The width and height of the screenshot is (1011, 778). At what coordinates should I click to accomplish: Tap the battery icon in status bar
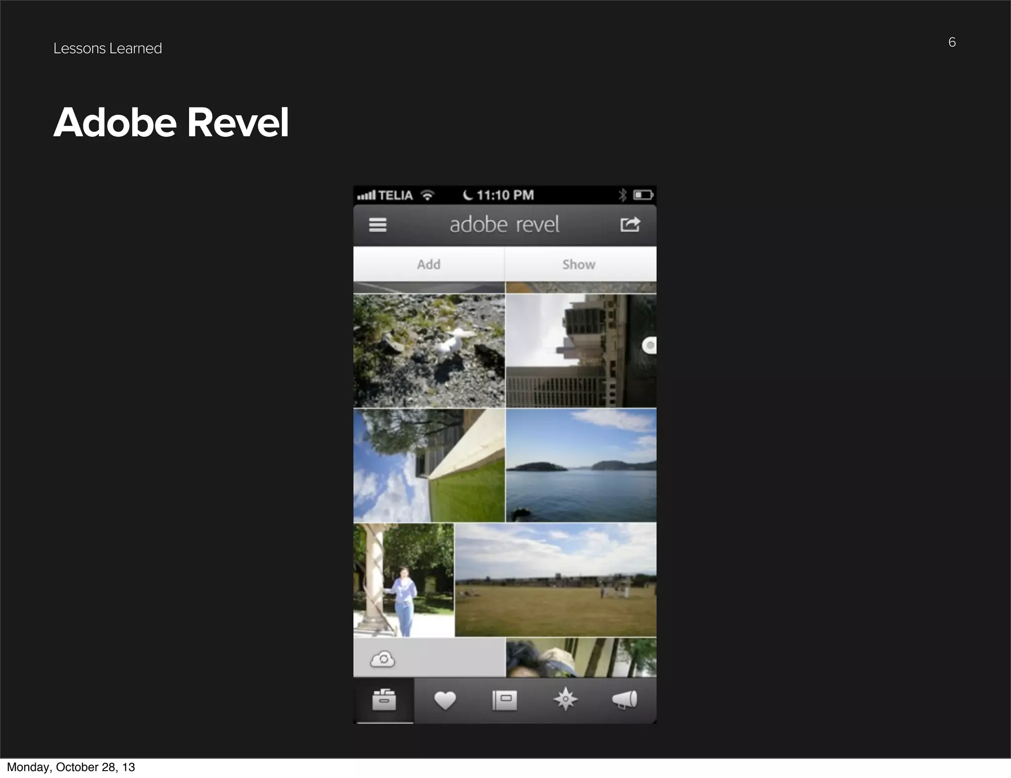point(644,195)
